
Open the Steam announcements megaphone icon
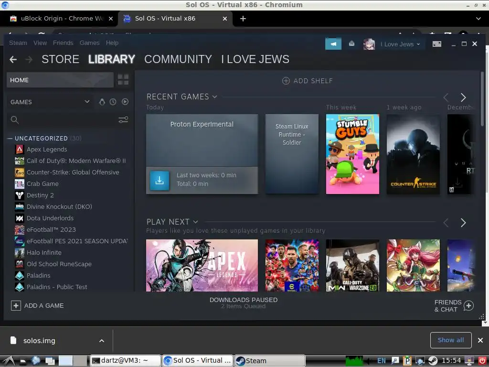[333, 44]
